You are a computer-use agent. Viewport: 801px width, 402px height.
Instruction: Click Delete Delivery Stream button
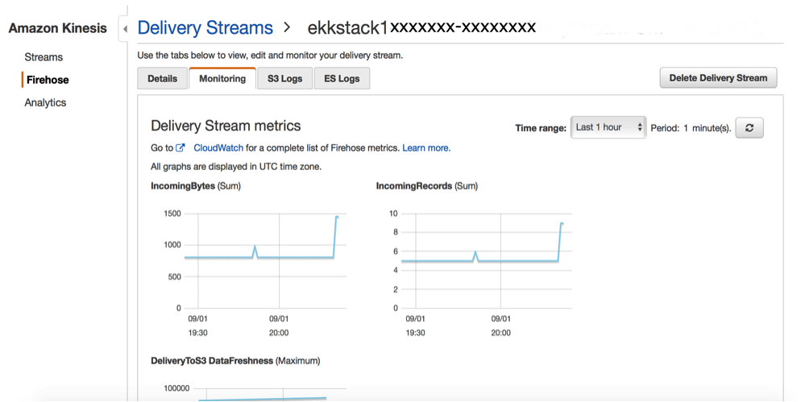coord(718,77)
